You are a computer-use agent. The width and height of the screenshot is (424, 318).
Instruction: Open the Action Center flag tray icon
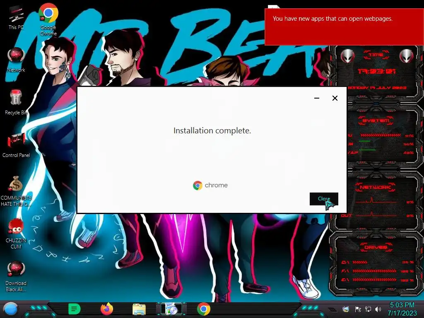pos(358,309)
